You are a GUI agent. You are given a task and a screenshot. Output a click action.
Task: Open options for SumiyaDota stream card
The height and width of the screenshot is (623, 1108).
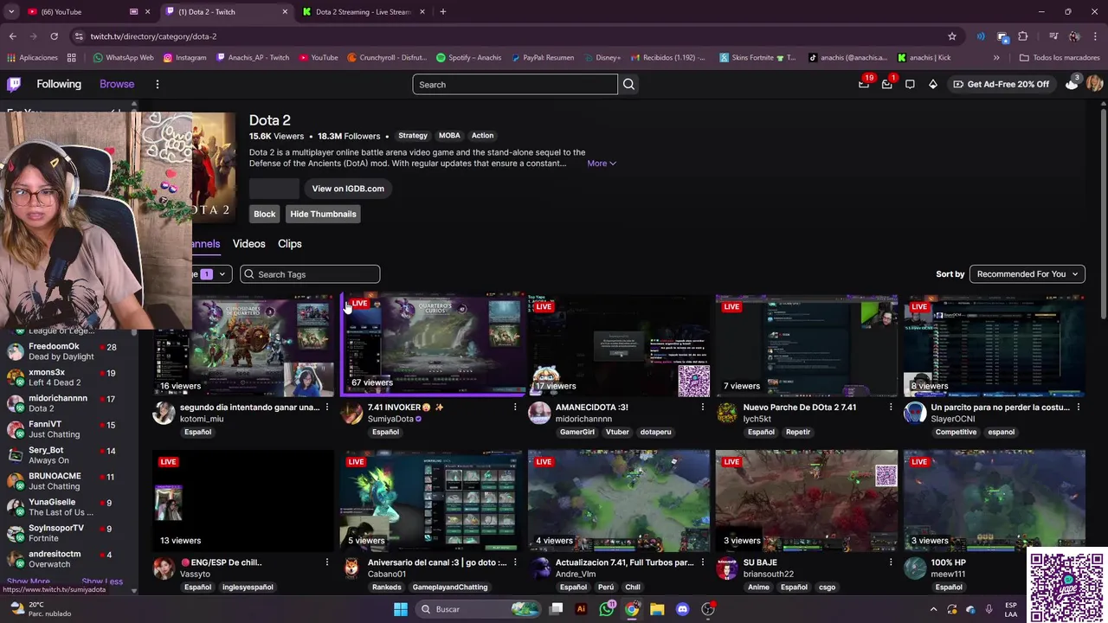click(x=515, y=407)
